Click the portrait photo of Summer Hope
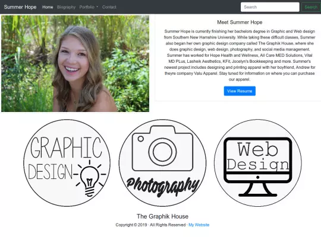Viewport: 321px width, 240px height. click(x=75, y=63)
